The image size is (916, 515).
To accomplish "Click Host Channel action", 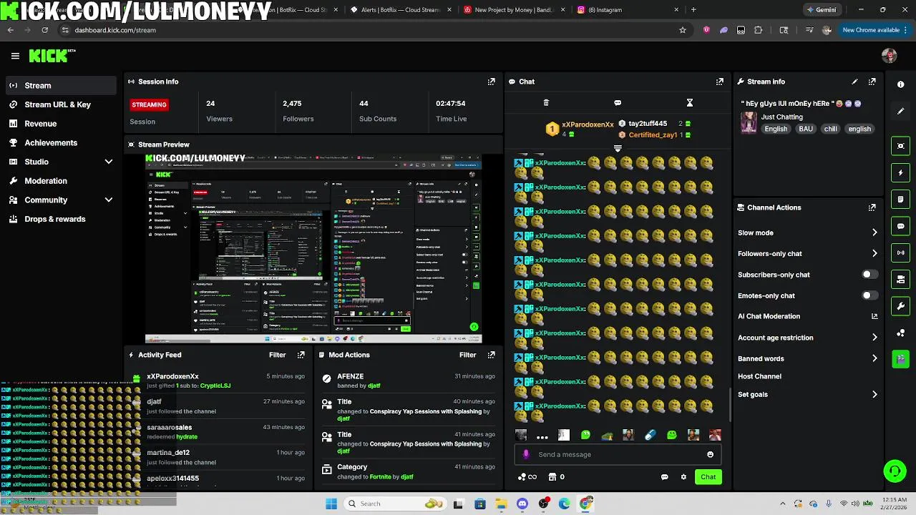I will click(x=759, y=376).
